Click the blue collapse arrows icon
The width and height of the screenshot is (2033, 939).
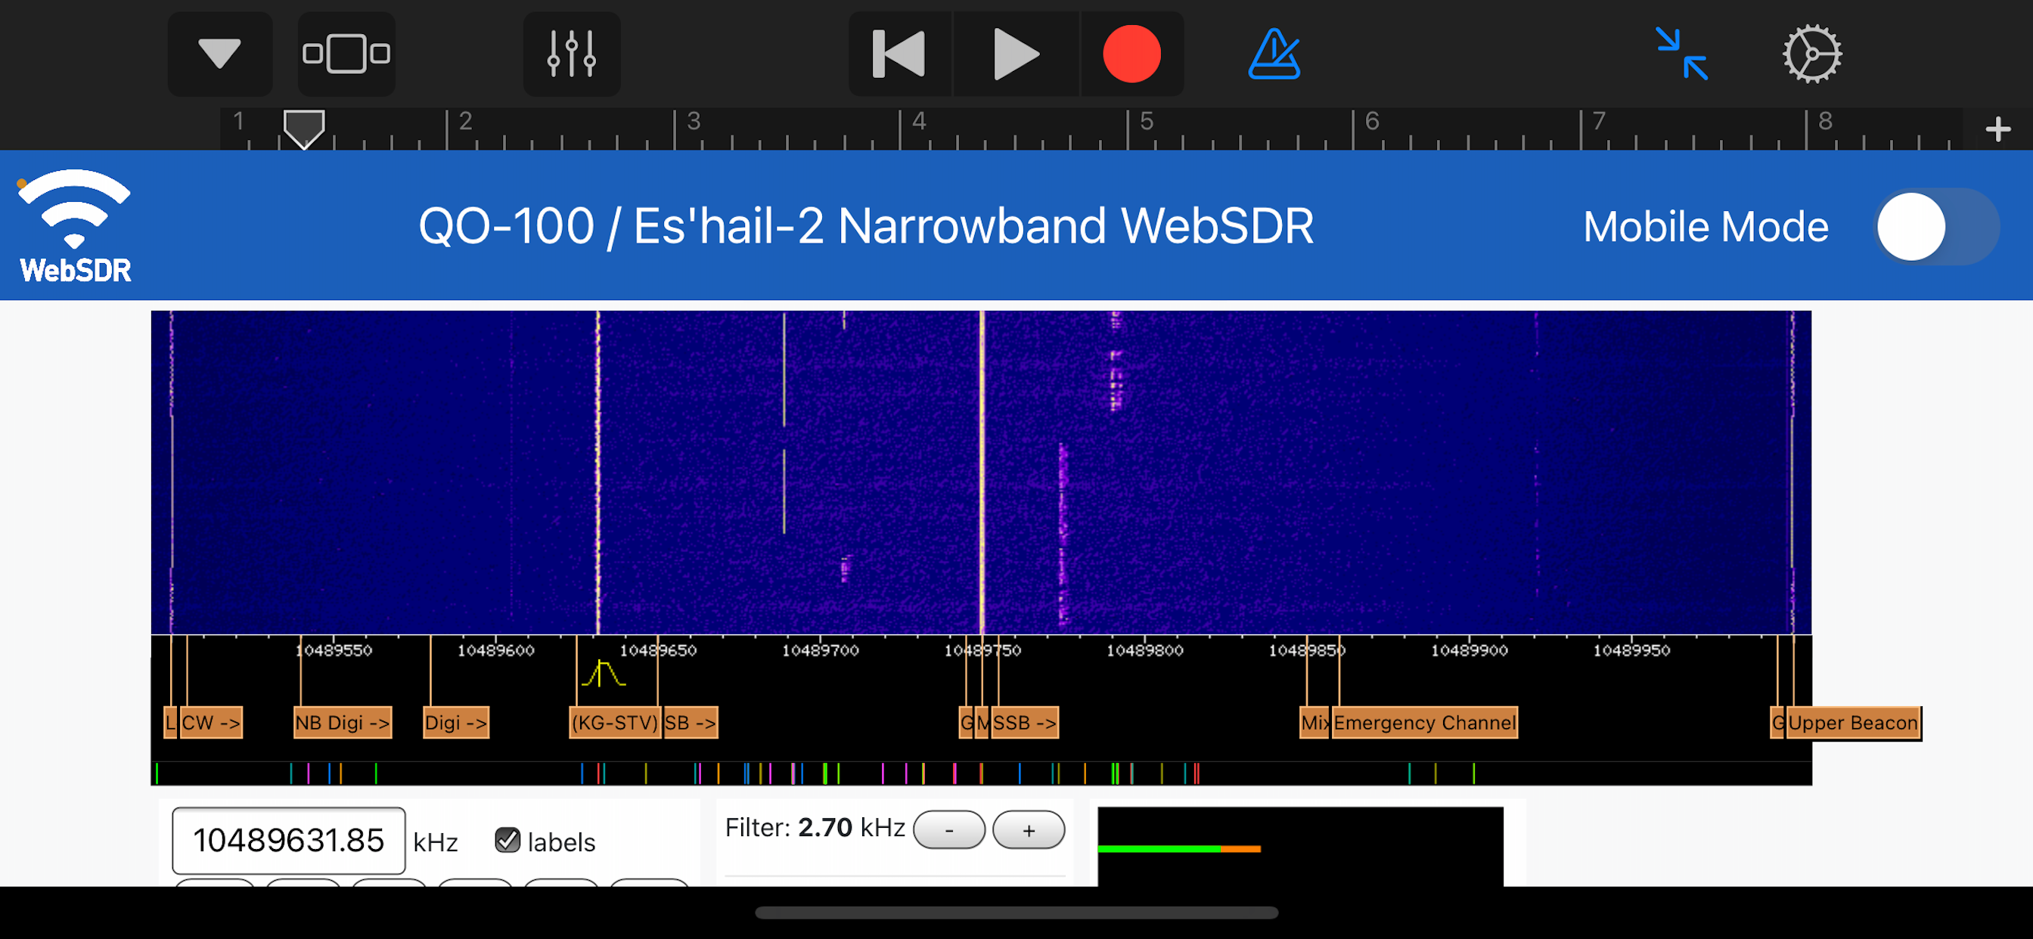[1682, 54]
